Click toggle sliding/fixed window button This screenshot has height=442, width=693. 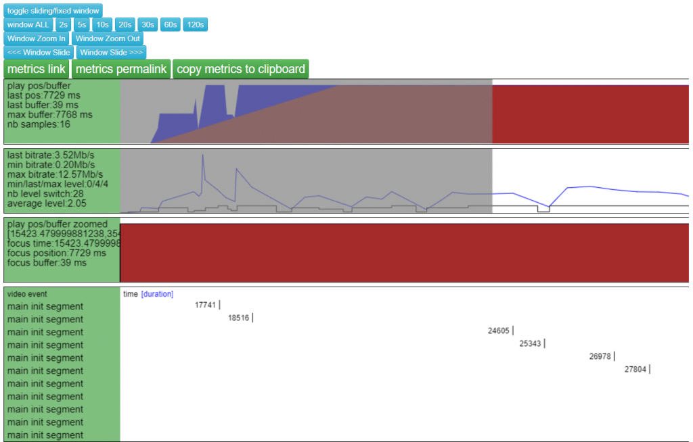coord(53,11)
